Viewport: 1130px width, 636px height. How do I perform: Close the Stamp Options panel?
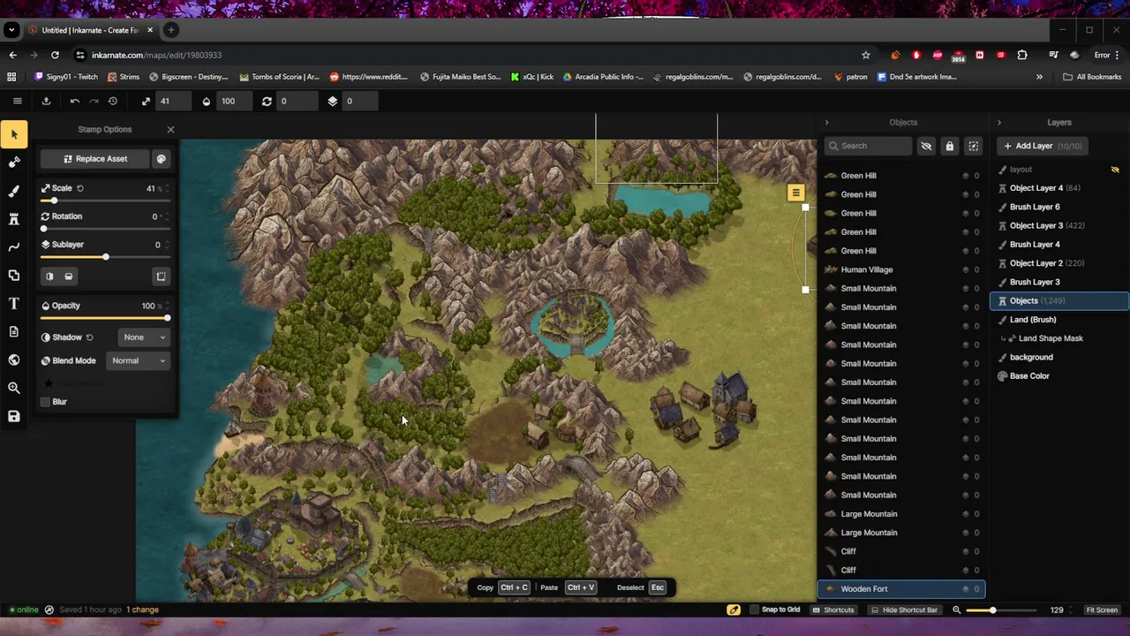pyautogui.click(x=170, y=129)
